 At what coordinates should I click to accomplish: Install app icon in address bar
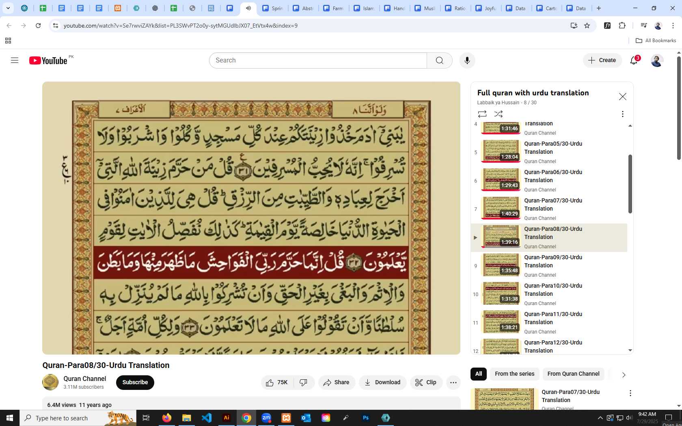point(574,26)
